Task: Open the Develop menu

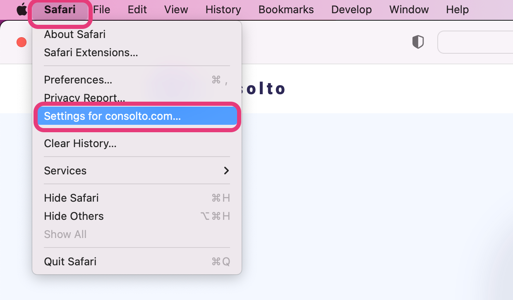Action: click(352, 10)
